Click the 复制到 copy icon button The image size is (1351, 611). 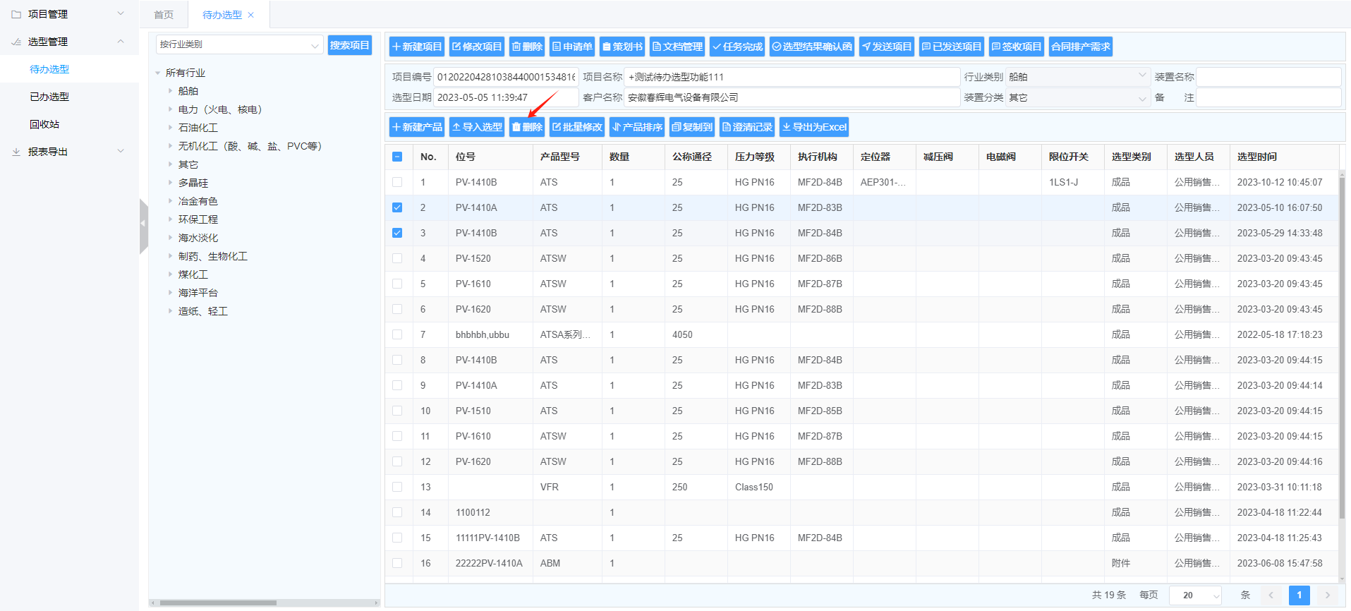[x=691, y=127]
